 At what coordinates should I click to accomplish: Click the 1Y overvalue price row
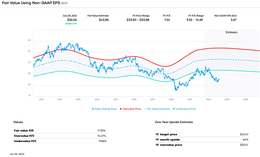click(202, 145)
